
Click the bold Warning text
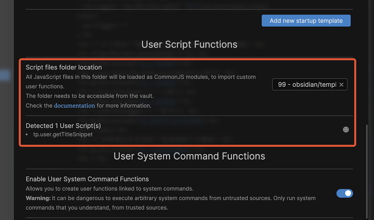pos(38,198)
